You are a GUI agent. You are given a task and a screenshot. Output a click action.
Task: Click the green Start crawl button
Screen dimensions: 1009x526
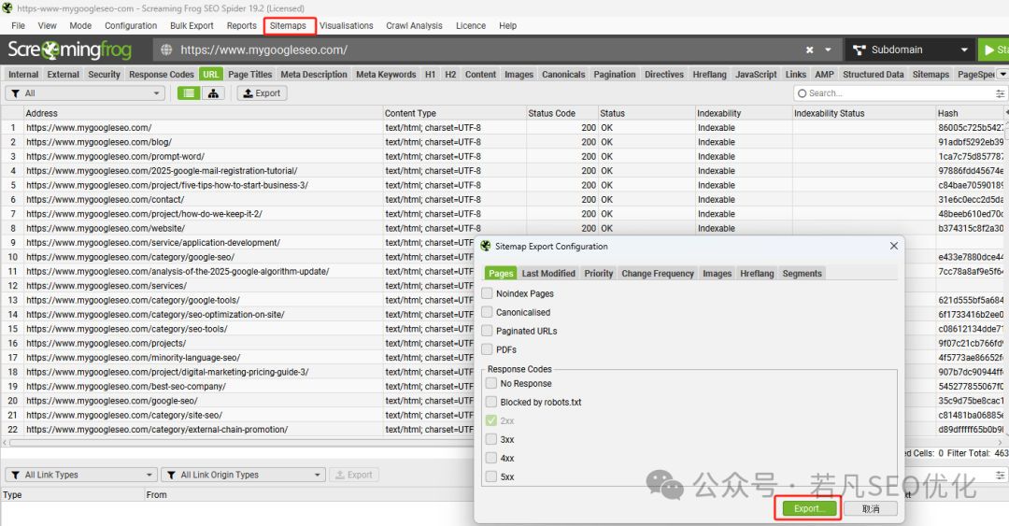[x=994, y=50]
